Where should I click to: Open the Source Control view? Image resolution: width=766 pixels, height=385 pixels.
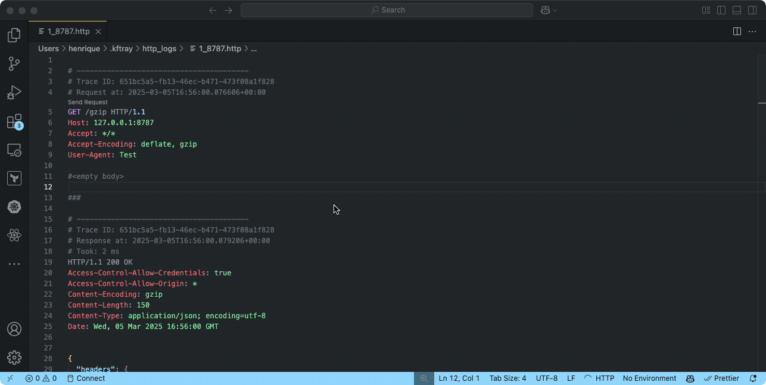coord(14,64)
